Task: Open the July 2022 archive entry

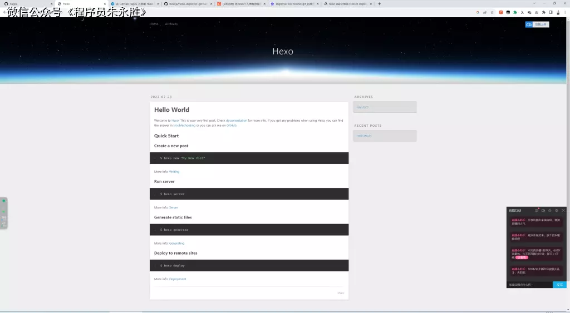Action: tap(362, 107)
